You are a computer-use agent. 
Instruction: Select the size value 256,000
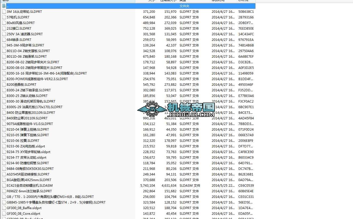pos(149,197)
